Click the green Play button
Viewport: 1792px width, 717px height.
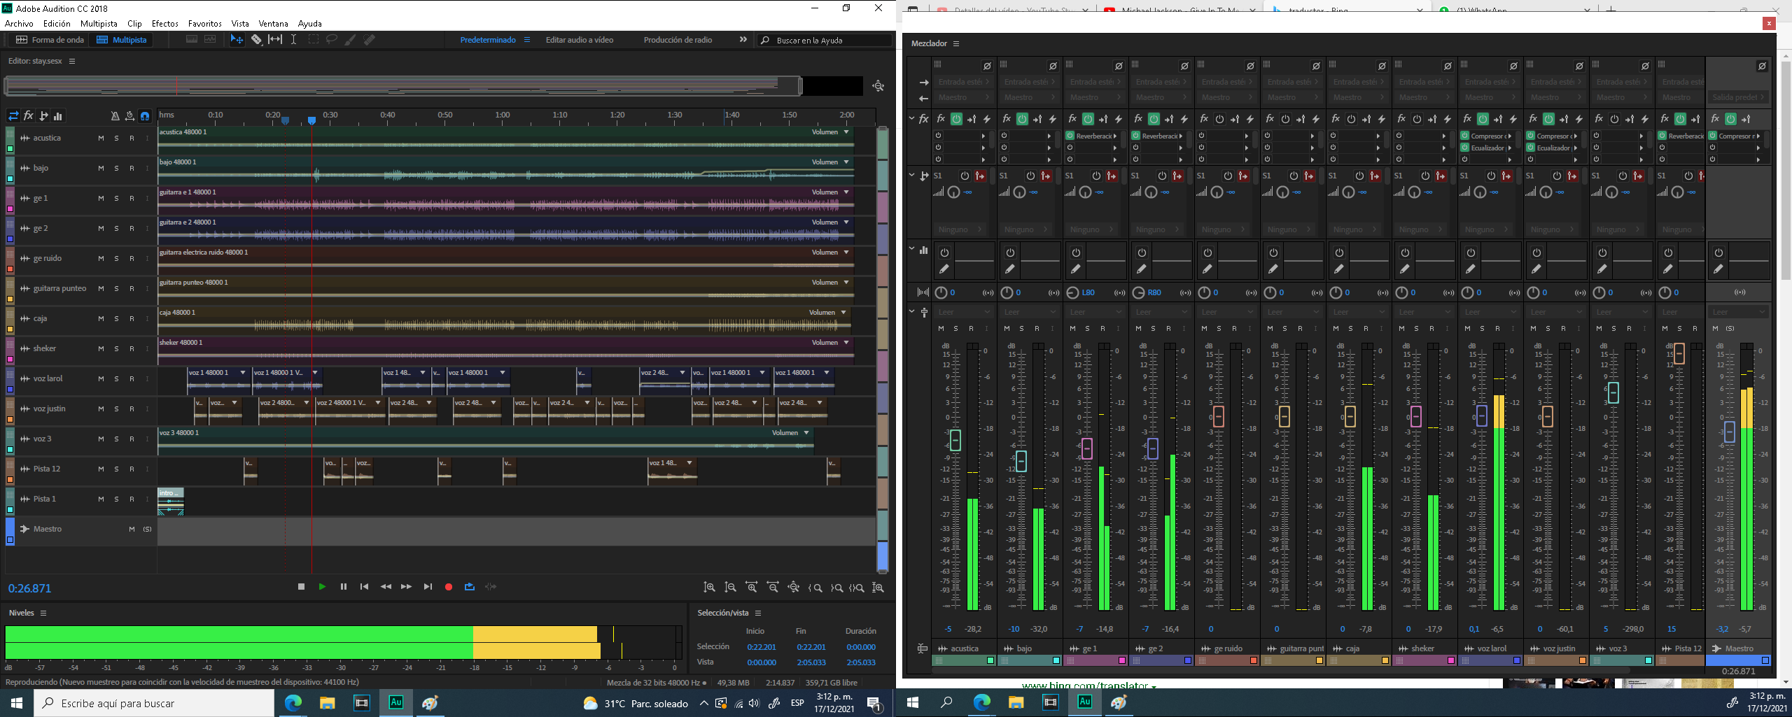(x=322, y=587)
